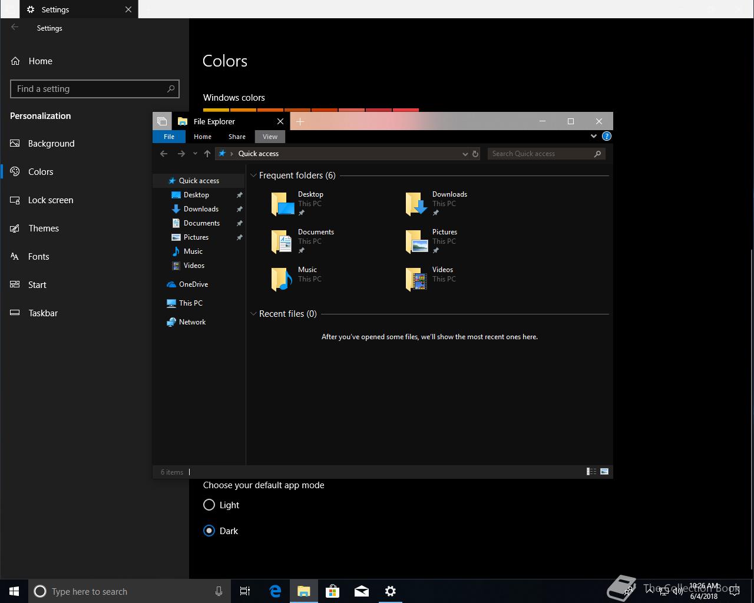Image resolution: width=754 pixels, height=603 pixels.
Task: Select This PC in the navigation pane
Action: pyautogui.click(x=190, y=303)
